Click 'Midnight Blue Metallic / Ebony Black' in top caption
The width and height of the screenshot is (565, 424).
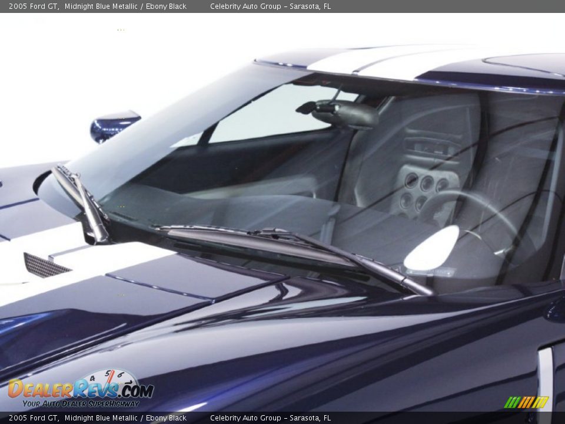125,6
